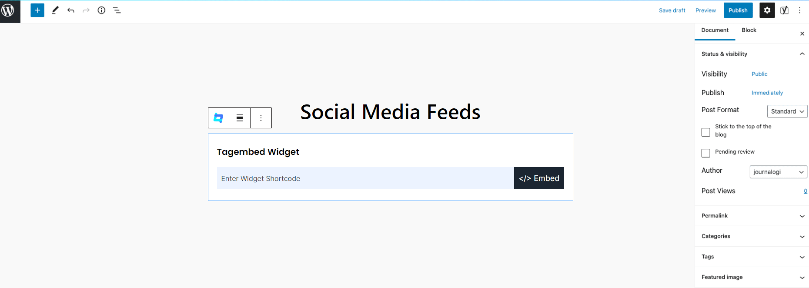The height and width of the screenshot is (288, 809).
Task: Select the pencil Tools icon
Action: [55, 10]
